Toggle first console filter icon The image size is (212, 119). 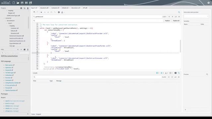pos(157,73)
